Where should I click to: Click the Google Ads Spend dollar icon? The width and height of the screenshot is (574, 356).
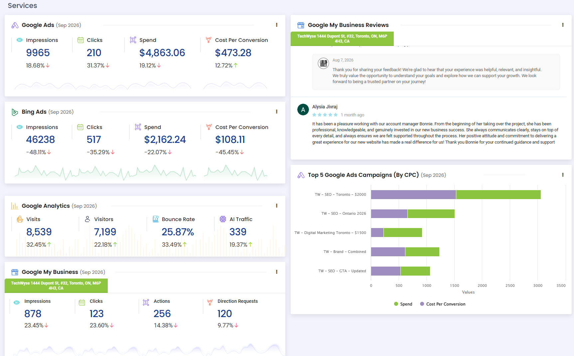[133, 40]
